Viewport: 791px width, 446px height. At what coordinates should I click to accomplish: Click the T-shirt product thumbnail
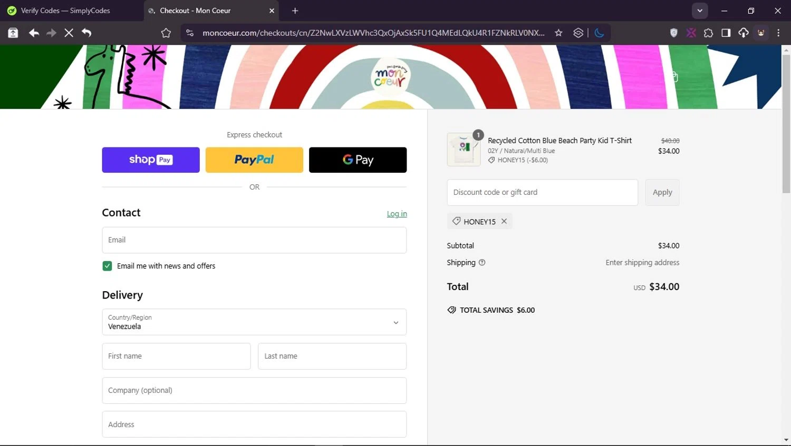coord(464,150)
